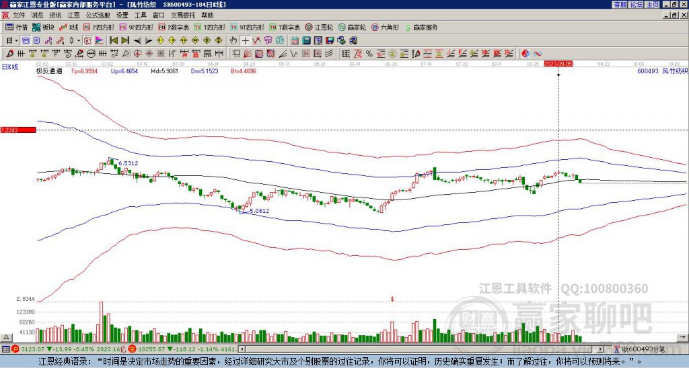Open the 浏览 menu
The image size is (689, 368).
38,15
